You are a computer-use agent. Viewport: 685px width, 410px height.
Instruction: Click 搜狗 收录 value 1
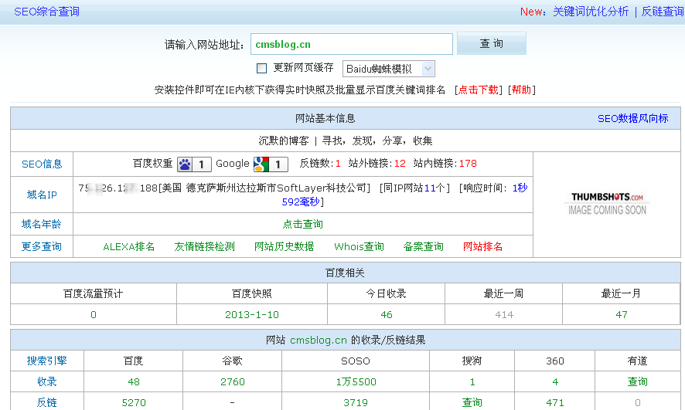tap(472, 382)
